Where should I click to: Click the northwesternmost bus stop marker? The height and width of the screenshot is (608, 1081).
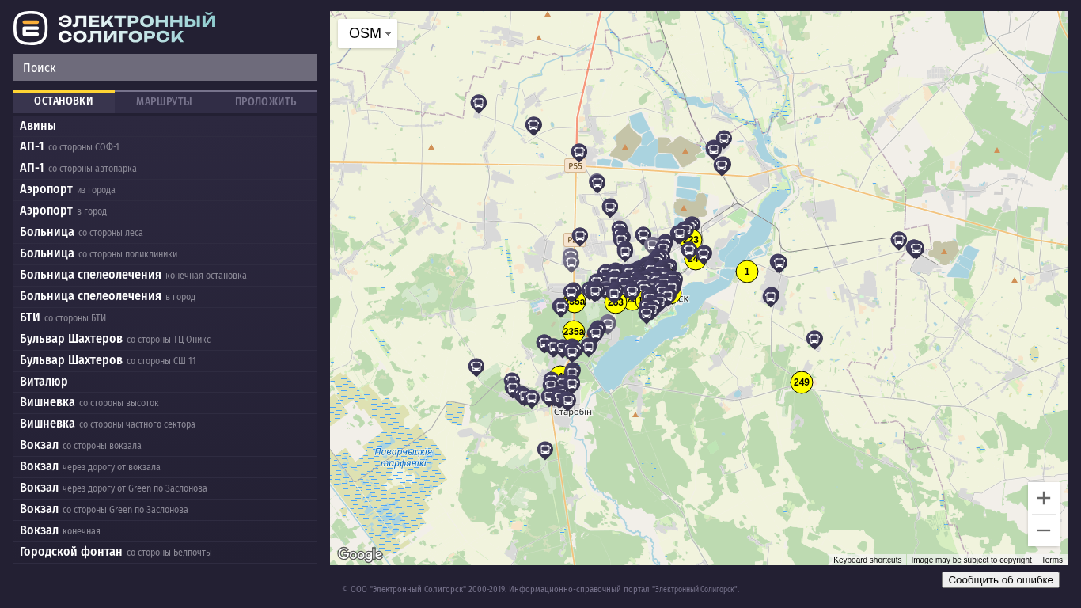pos(479,103)
